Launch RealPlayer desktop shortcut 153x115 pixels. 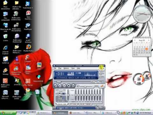coord(28,27)
